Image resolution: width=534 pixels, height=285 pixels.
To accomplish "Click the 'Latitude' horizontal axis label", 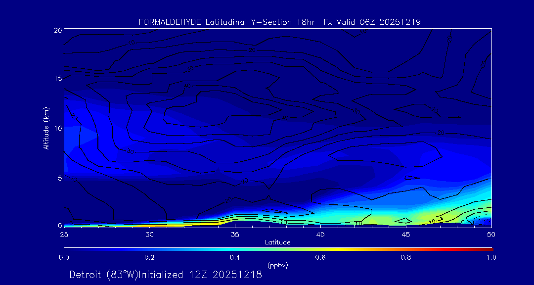I will 277,242.
